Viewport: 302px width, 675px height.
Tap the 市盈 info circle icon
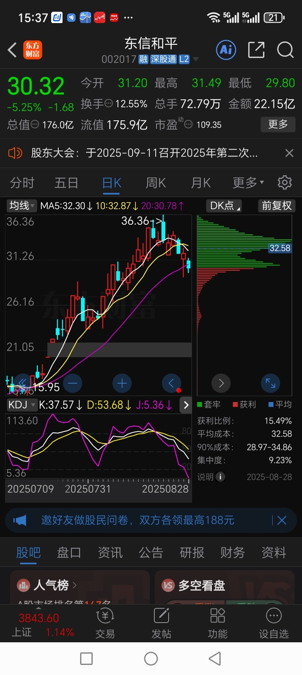click(188, 125)
